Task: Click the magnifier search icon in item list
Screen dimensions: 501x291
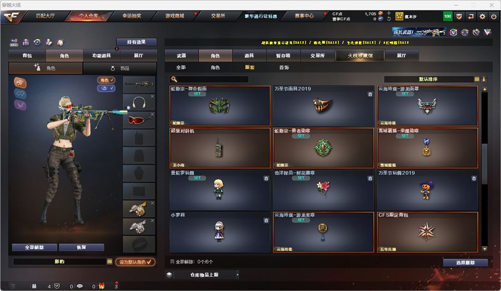Action: [174, 79]
